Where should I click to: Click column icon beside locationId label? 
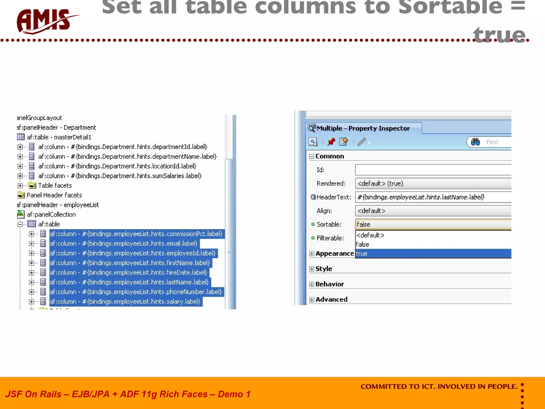[x=32, y=166]
